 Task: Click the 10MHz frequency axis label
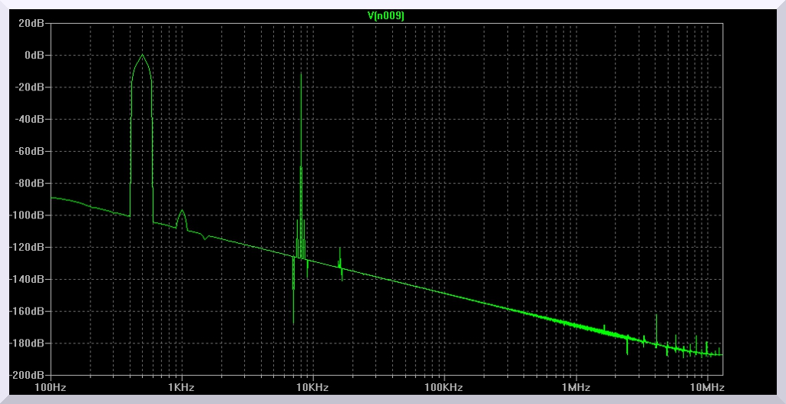click(x=707, y=388)
